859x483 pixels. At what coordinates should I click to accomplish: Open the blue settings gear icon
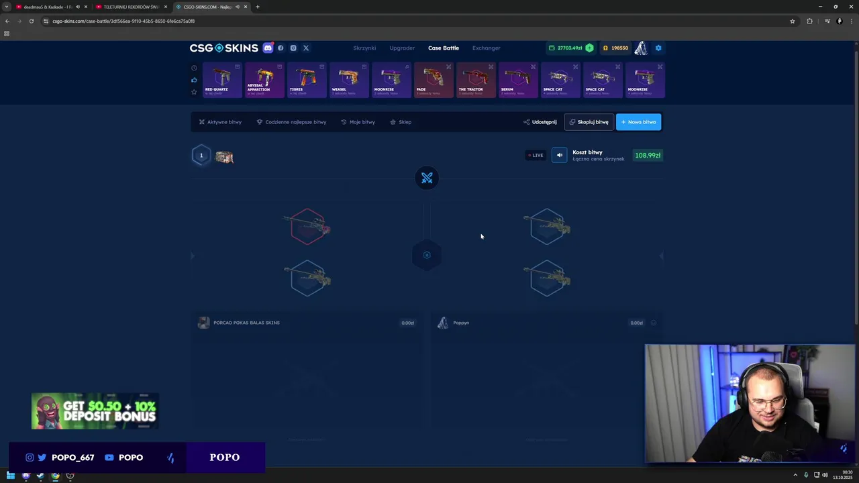pos(658,48)
